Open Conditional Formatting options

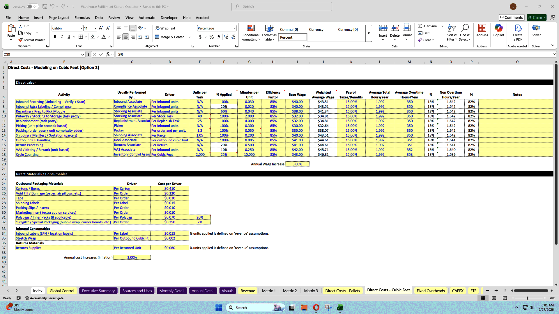pos(251,33)
